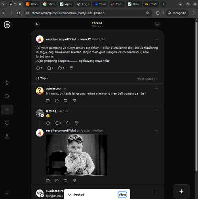Reply to the author's image reply
Image resolution: width=198 pixels, height=199 pixels.
pyautogui.click(x=57, y=181)
